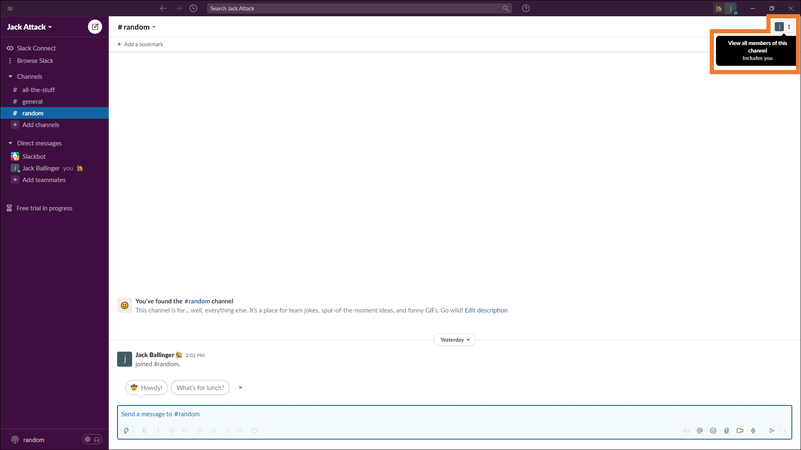Click the message box for #random
The image size is (801, 450).
coord(454,414)
